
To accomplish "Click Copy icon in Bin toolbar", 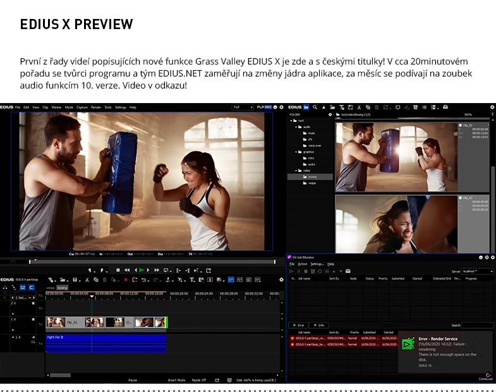I will 368,107.
